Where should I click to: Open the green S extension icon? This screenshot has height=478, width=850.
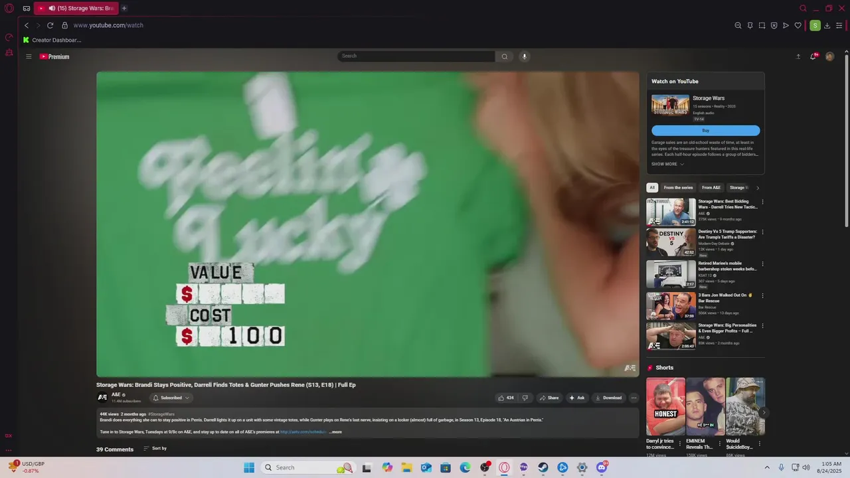click(815, 25)
